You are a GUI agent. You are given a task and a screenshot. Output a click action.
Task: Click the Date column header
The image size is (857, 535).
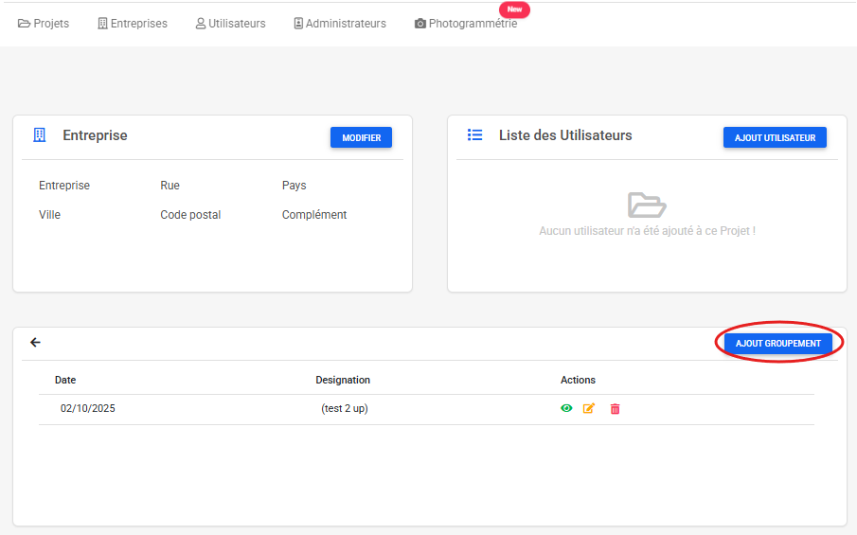click(x=65, y=380)
